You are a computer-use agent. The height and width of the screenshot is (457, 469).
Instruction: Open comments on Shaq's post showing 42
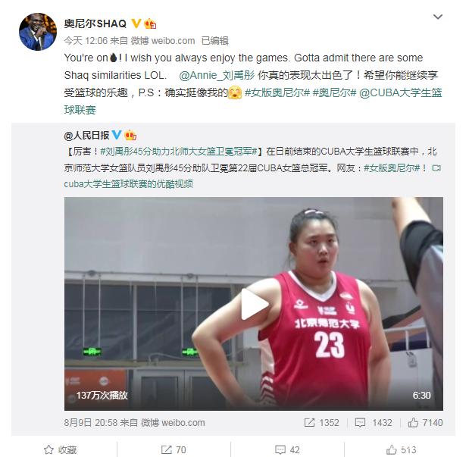(x=287, y=450)
